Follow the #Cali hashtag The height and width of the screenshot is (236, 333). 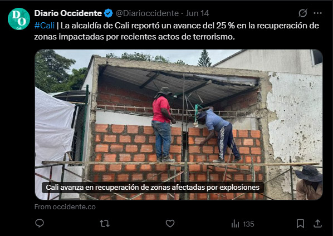tap(45, 26)
